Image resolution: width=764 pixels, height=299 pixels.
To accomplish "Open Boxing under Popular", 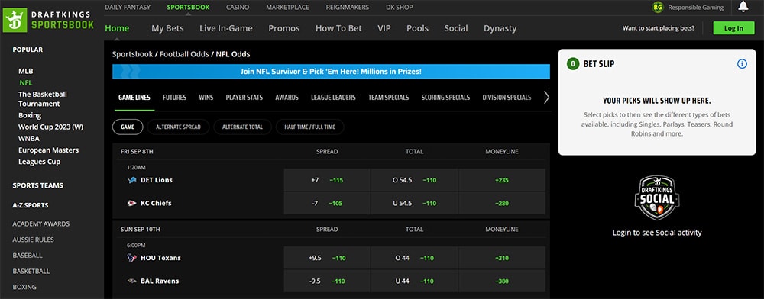I will coord(30,115).
